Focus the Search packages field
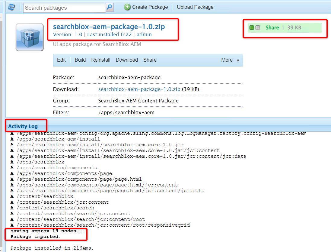Screen dimensions: 331x252 (x=64, y=8)
